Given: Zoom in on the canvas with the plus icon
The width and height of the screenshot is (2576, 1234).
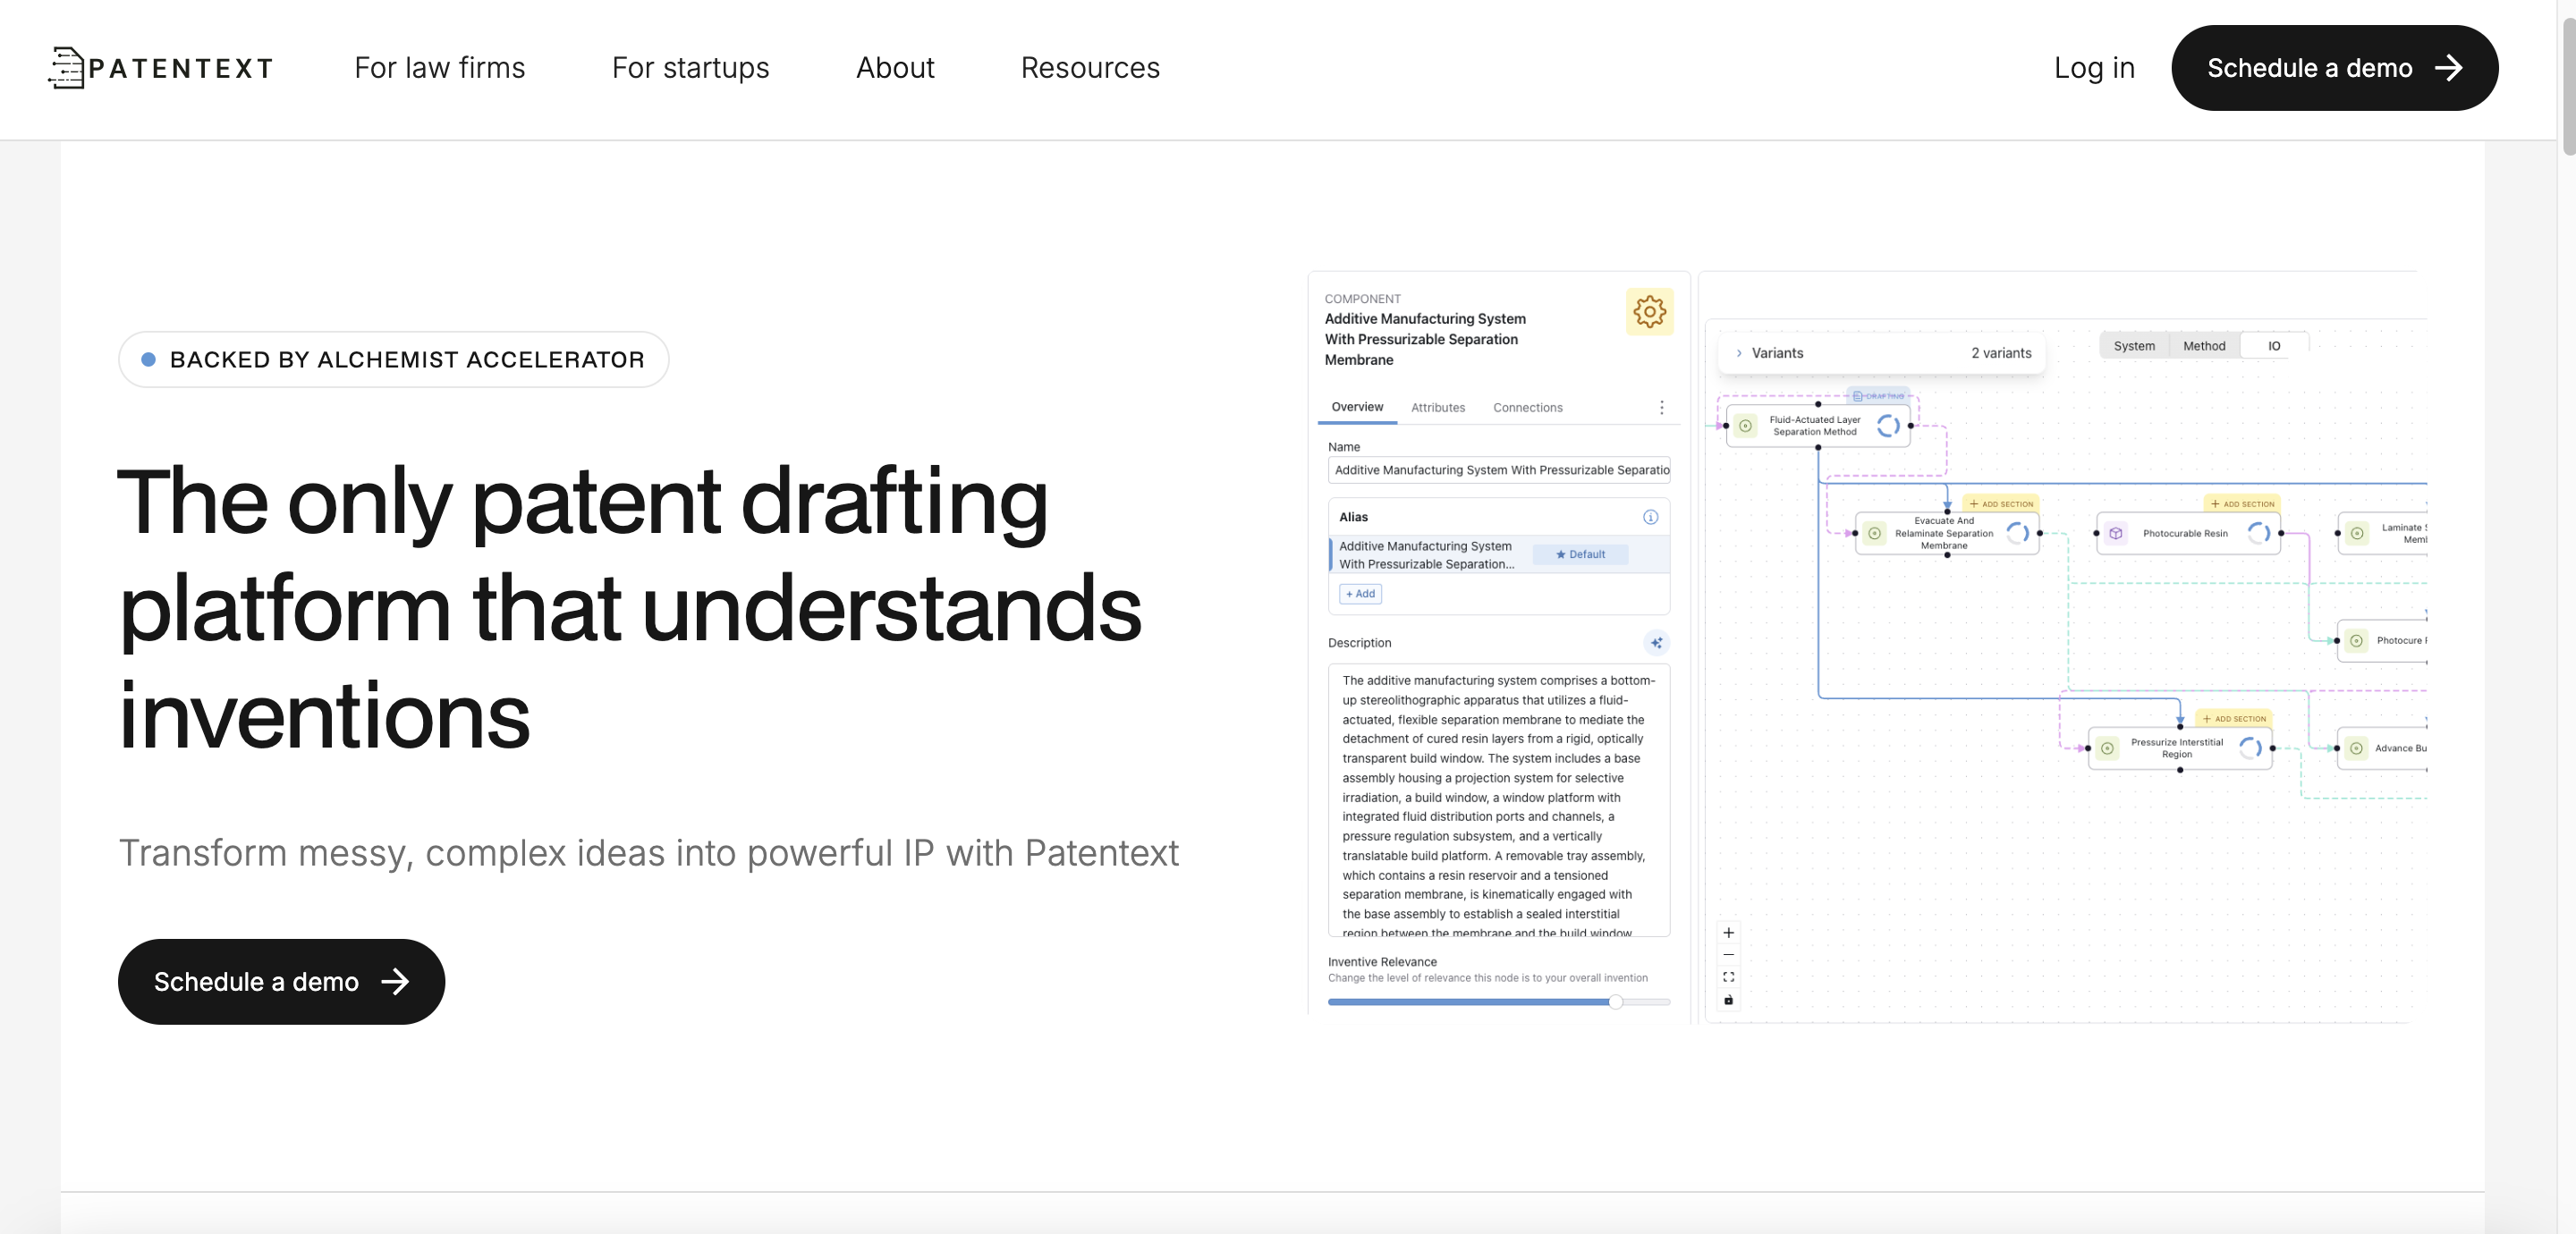Looking at the screenshot, I should [x=1728, y=932].
